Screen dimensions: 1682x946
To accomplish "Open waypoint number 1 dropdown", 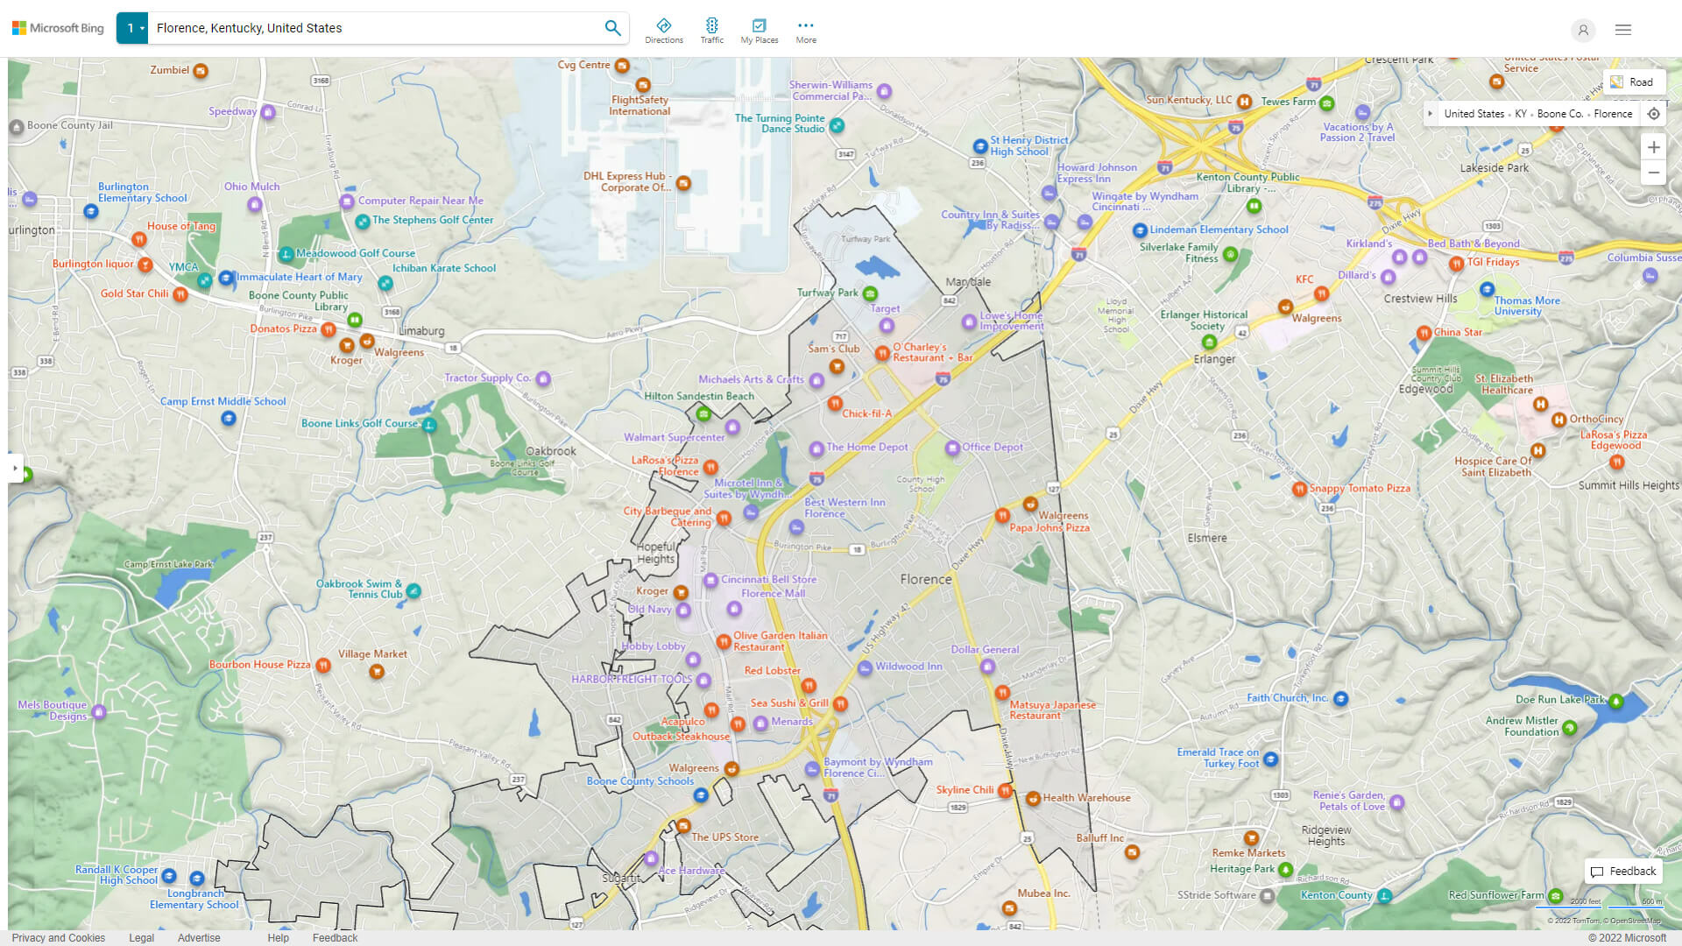I will tap(132, 28).
